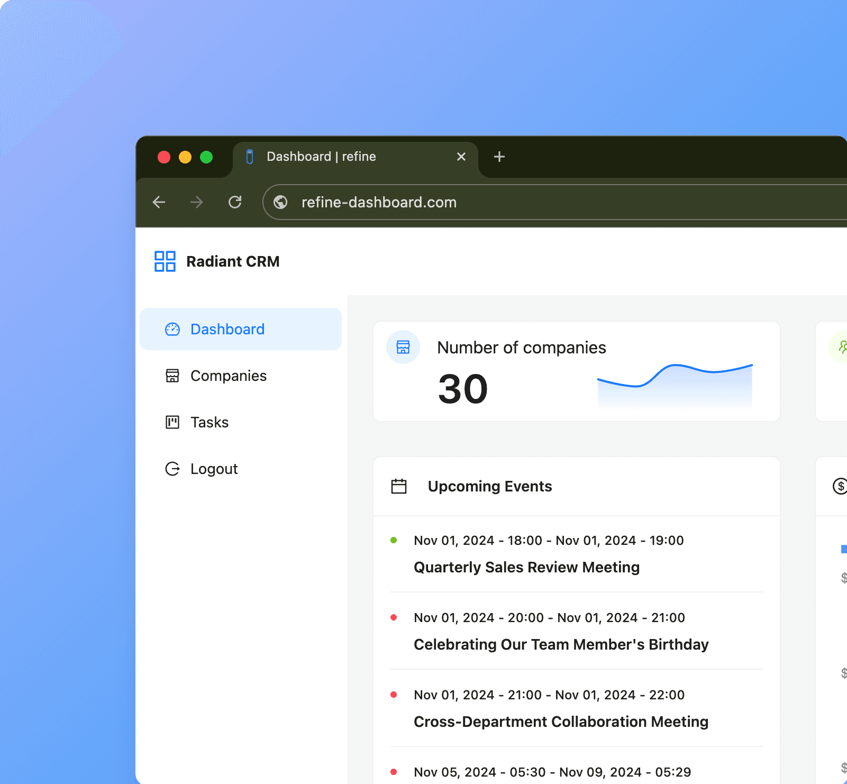
Task: Click the red dot on the birthday event
Action: click(394, 617)
